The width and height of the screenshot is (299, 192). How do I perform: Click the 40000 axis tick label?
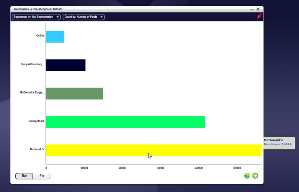[x=199, y=168]
